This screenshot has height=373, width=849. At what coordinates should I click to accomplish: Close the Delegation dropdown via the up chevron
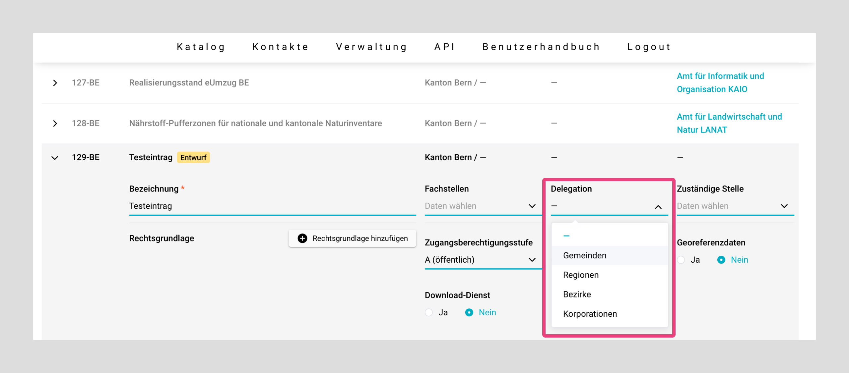(658, 207)
